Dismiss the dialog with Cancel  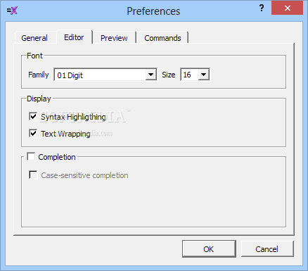[267, 248]
